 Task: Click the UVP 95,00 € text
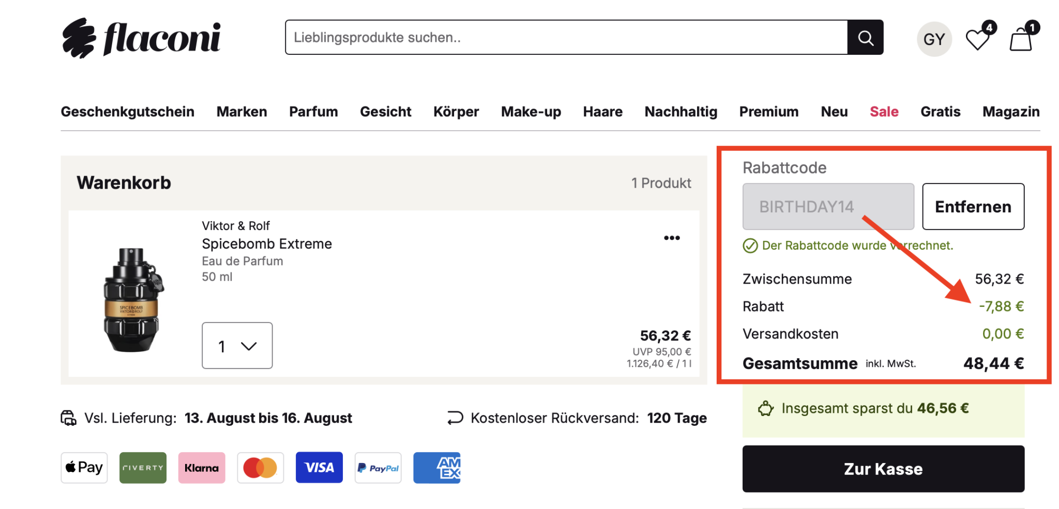tap(662, 352)
